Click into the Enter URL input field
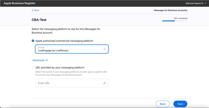The height and width of the screenshot is (108, 209). point(72,83)
